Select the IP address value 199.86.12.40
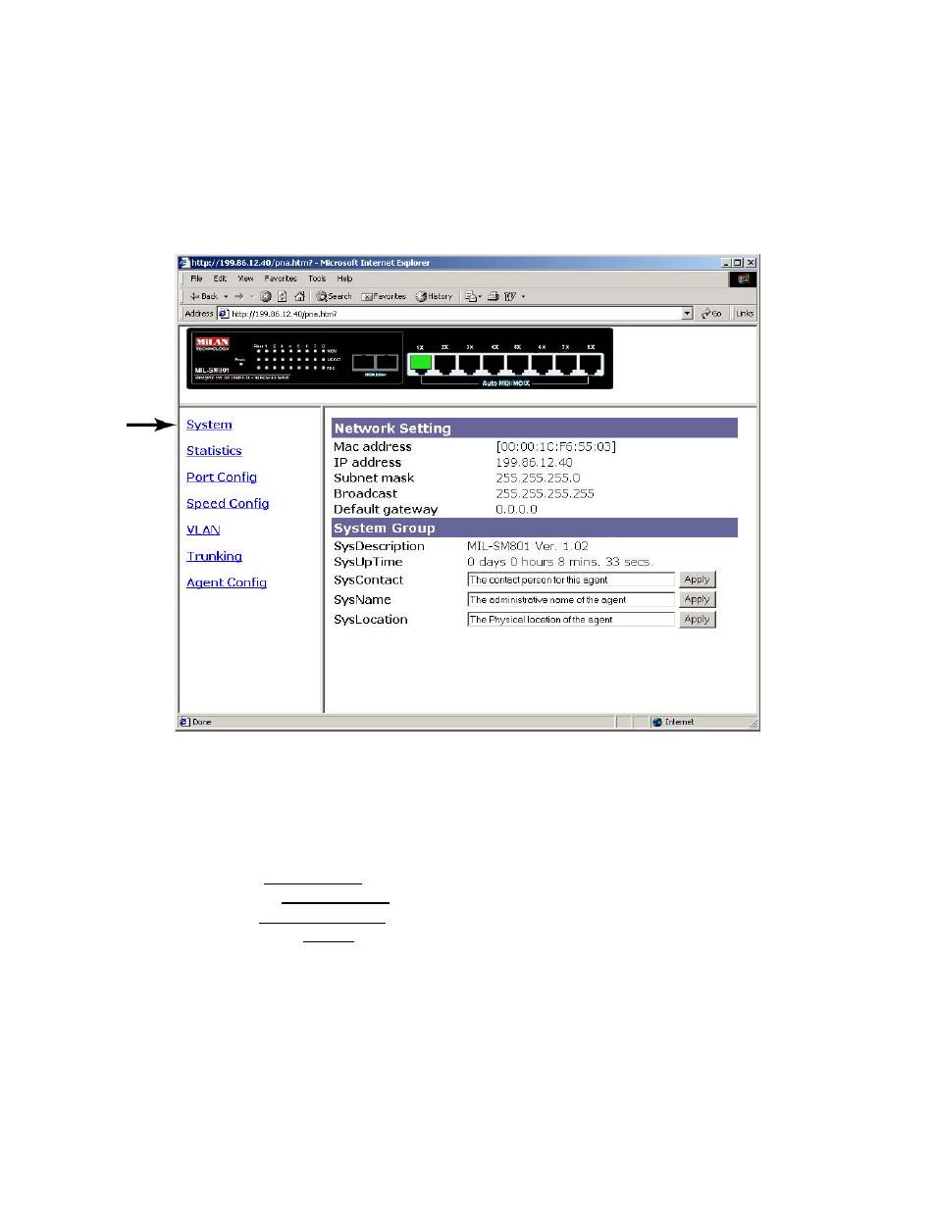The width and height of the screenshot is (936, 1211). click(x=534, y=463)
